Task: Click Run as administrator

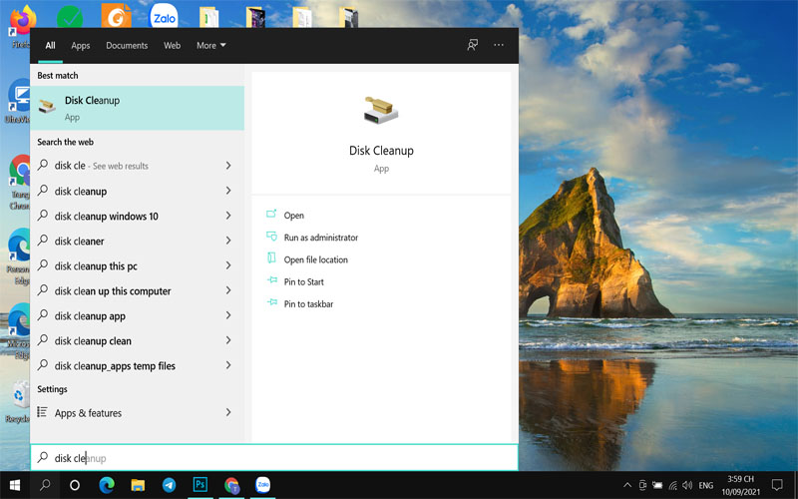Action: click(320, 238)
